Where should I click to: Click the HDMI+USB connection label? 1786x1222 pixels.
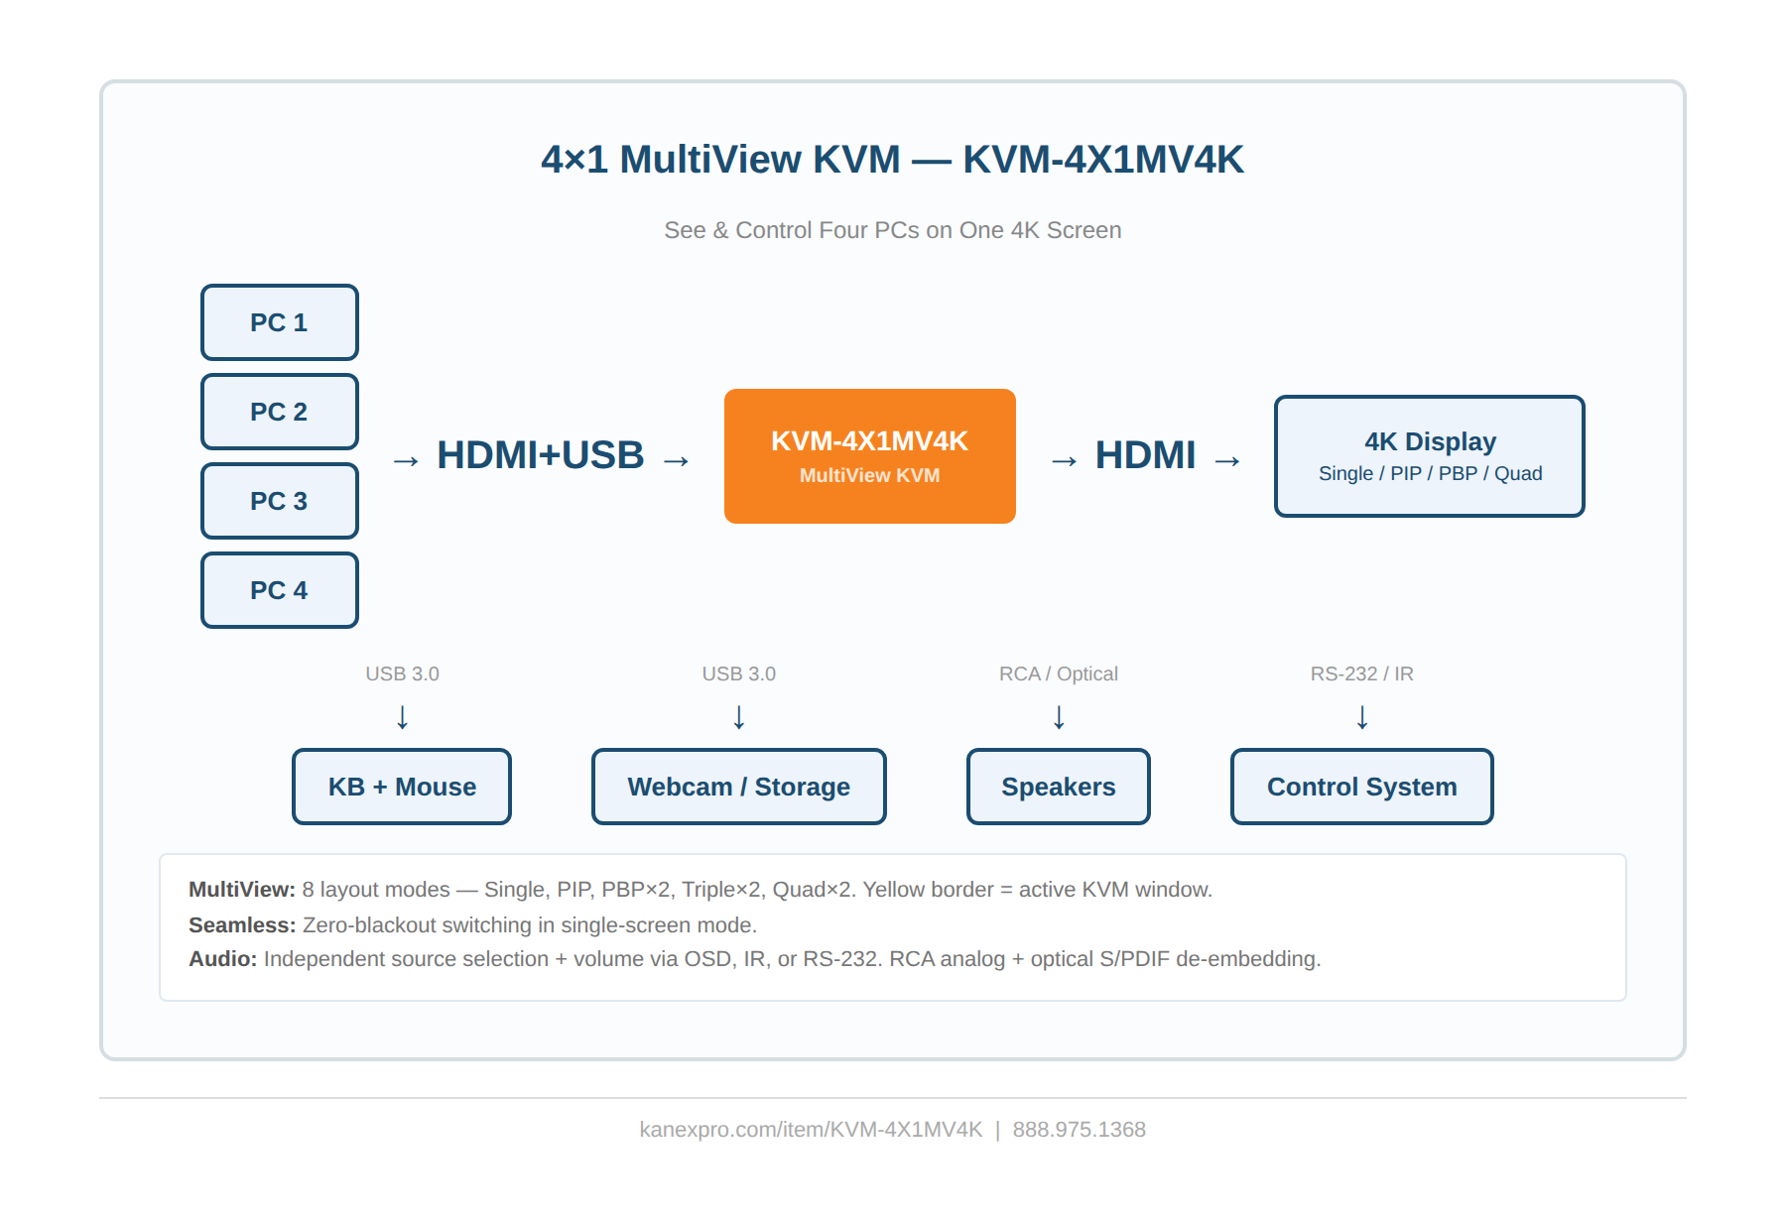pos(541,455)
